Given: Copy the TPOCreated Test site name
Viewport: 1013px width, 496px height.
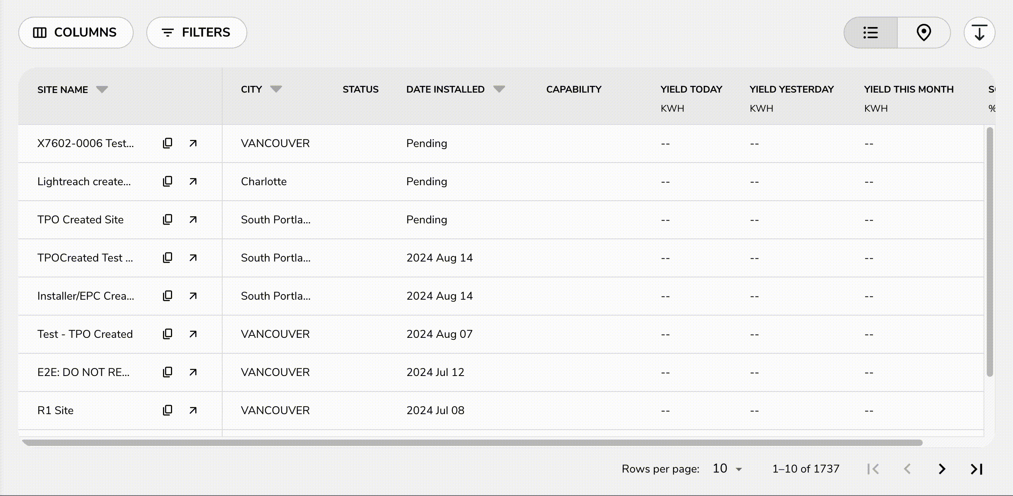Looking at the screenshot, I should [167, 258].
